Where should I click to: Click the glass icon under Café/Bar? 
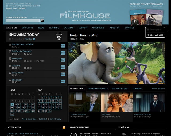click(x=124, y=134)
